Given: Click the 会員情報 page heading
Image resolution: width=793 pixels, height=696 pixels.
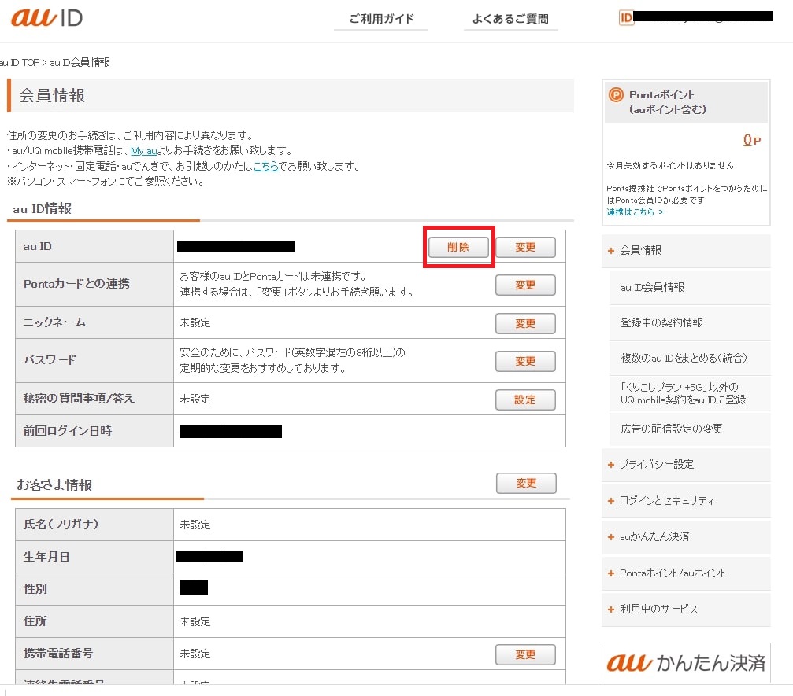Looking at the screenshot, I should pos(52,95).
